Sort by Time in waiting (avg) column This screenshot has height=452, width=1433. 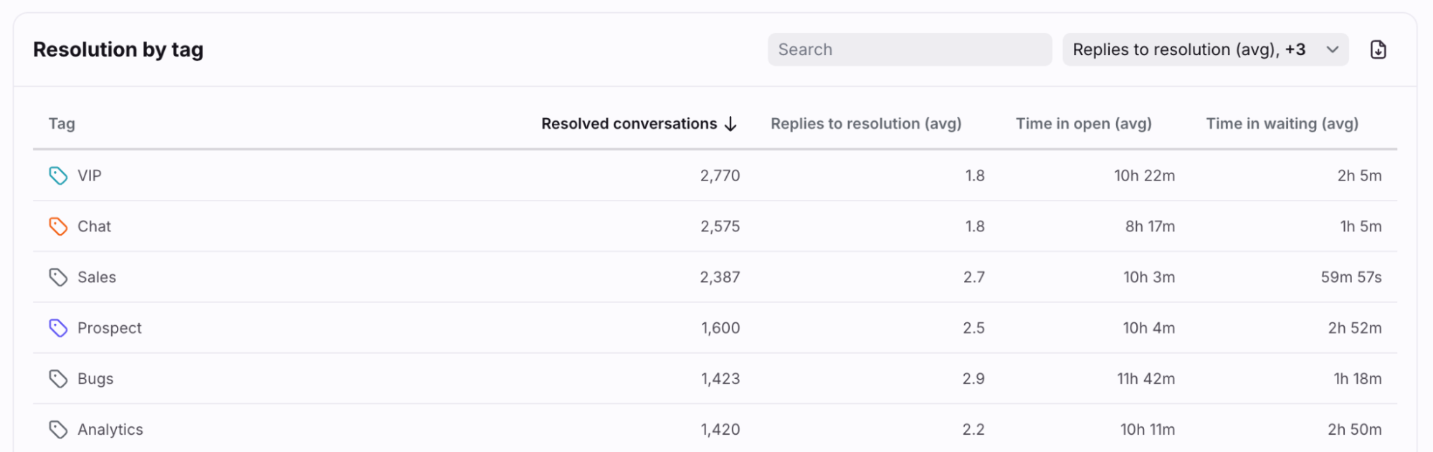[1282, 124]
